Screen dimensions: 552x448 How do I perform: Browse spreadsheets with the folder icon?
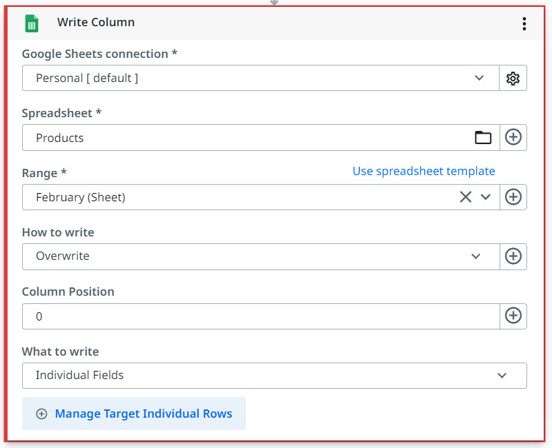tap(483, 138)
